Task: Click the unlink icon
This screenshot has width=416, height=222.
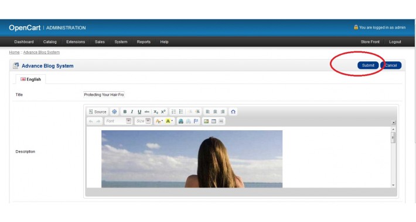Action: (188, 121)
